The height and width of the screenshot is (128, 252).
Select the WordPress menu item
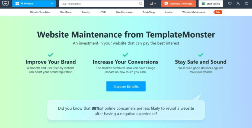coord(66,12)
